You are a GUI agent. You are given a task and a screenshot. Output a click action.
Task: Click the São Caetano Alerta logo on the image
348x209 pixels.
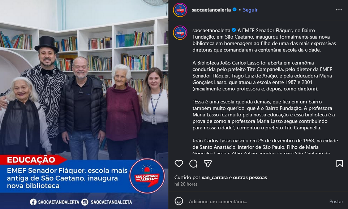coord(147,176)
